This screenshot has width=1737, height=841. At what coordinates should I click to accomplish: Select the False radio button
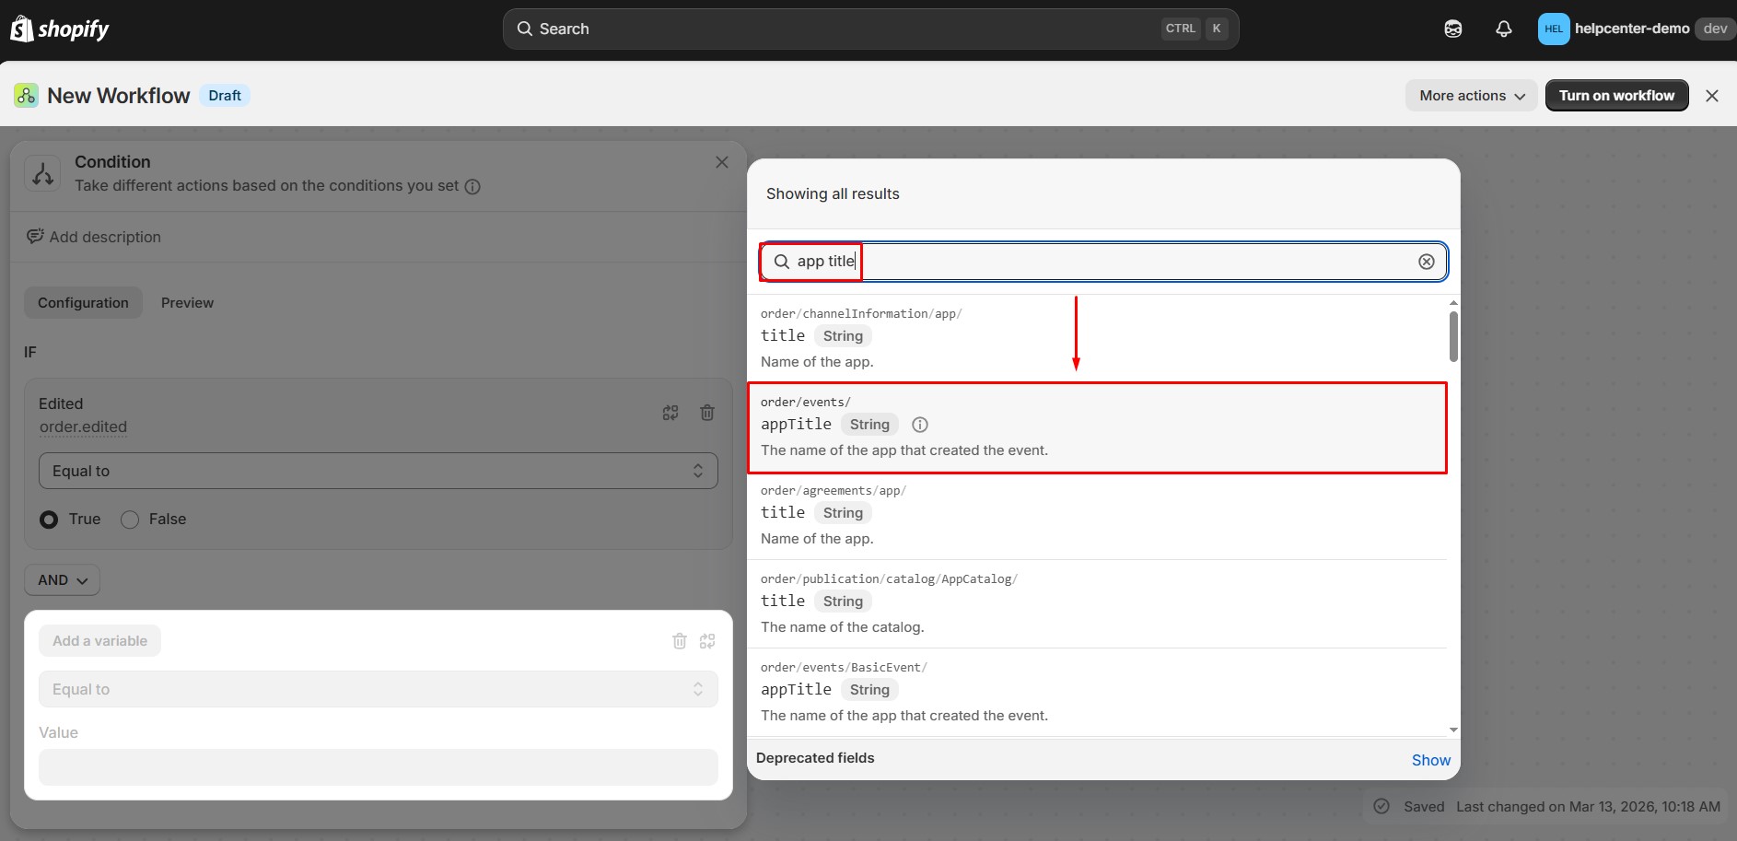(130, 520)
